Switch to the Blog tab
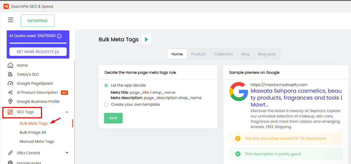The image size is (351, 164). [245, 54]
